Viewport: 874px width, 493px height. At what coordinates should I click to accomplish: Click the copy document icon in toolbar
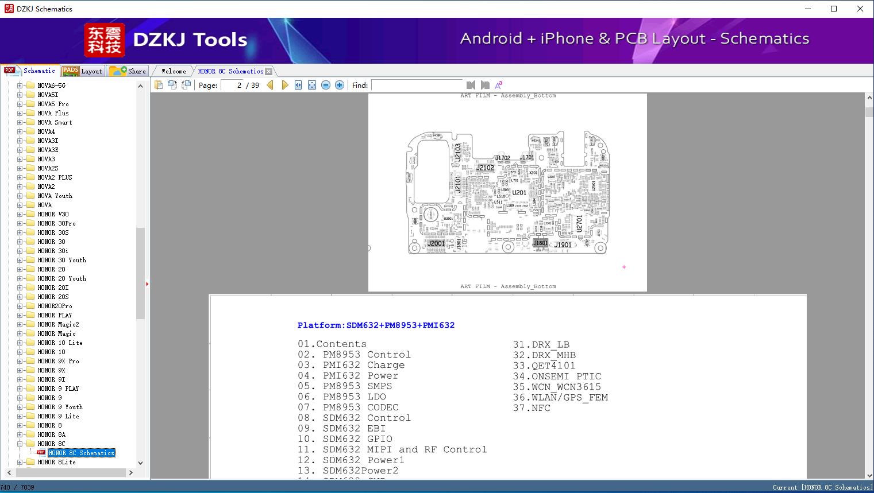tap(158, 85)
